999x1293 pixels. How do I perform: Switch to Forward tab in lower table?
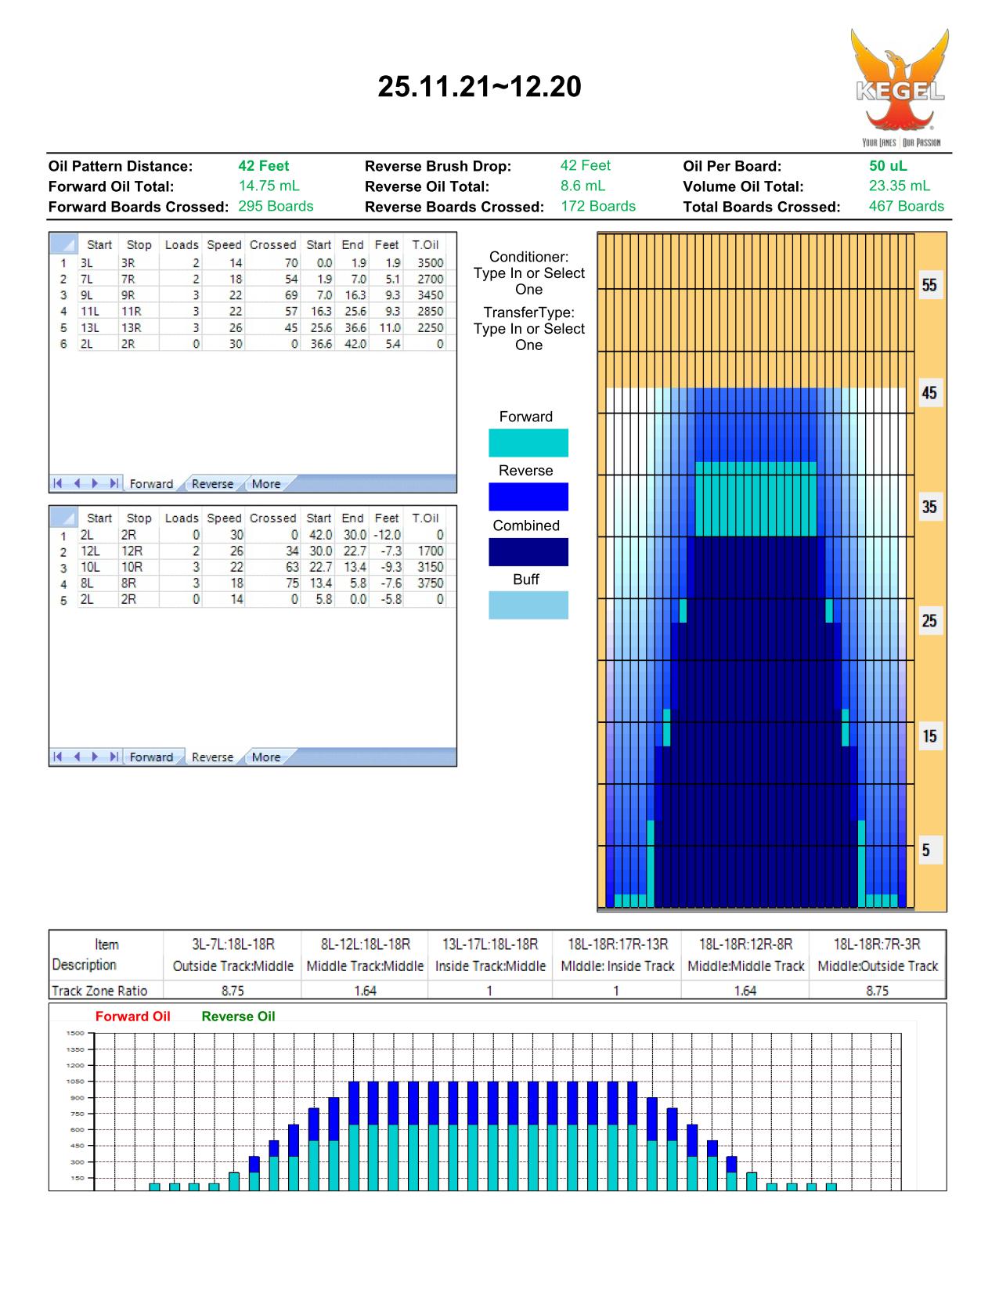[x=151, y=757]
